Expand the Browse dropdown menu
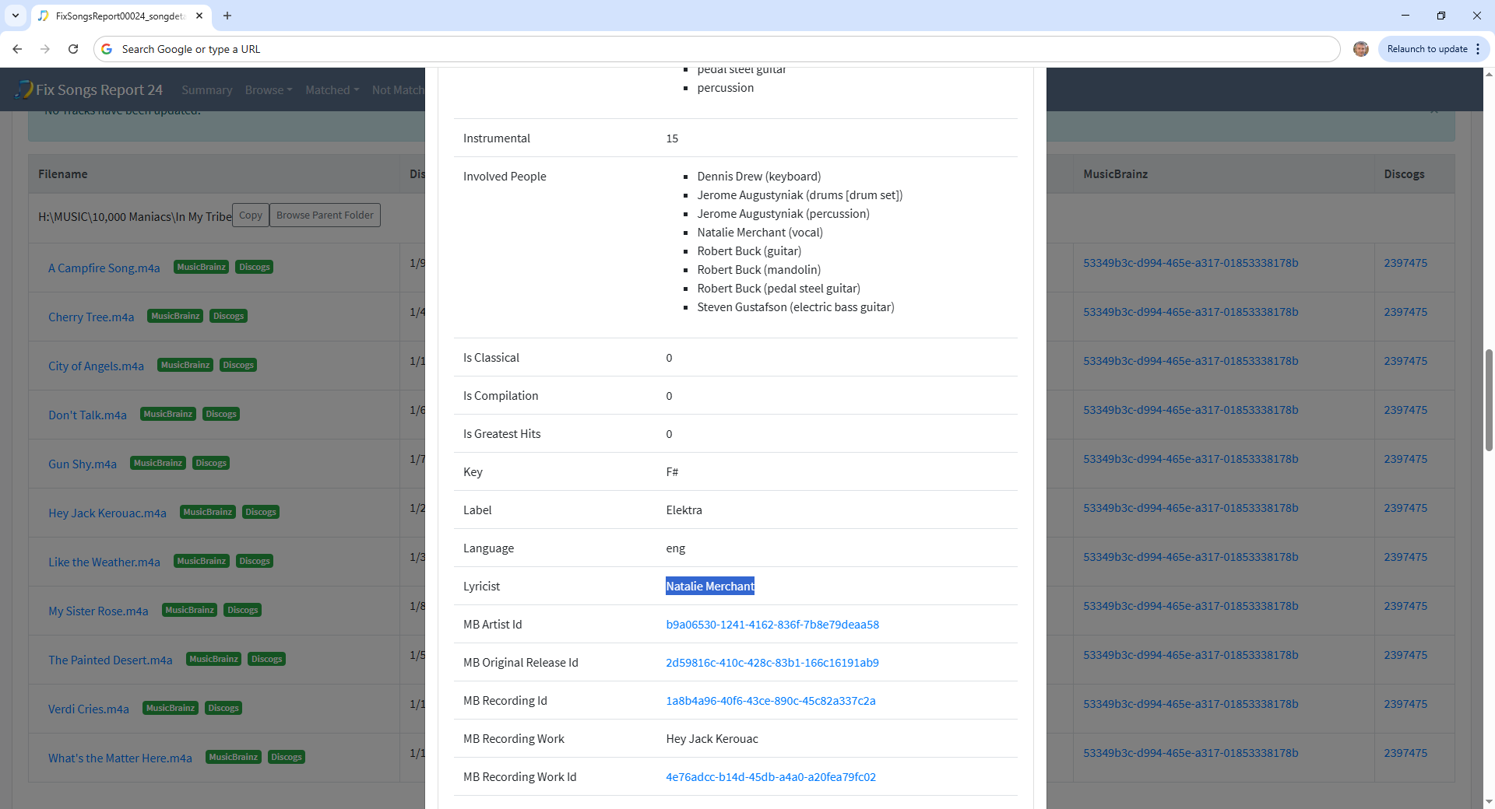Viewport: 1495px width, 809px height. point(268,90)
